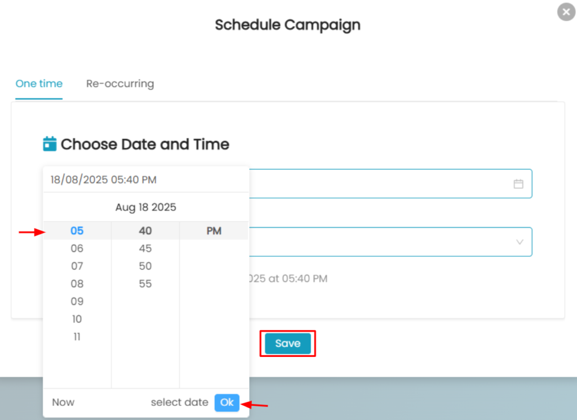
Task: Choose hour 06 in time picker
Action: click(x=77, y=248)
